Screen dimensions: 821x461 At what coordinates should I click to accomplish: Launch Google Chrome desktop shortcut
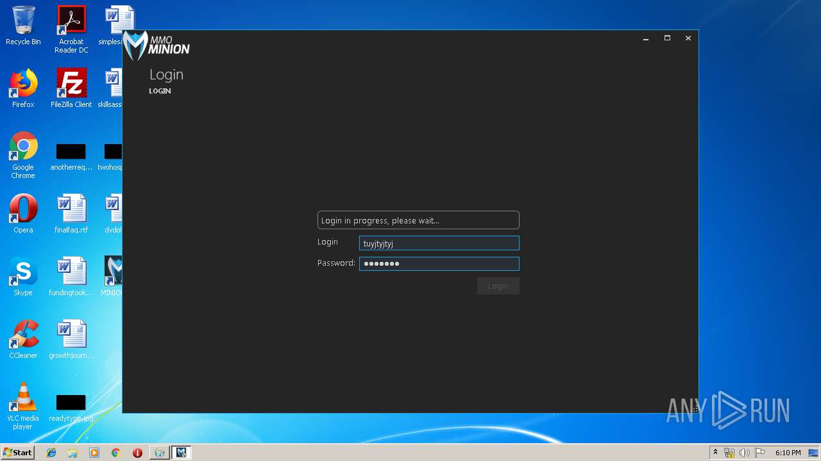point(23,155)
